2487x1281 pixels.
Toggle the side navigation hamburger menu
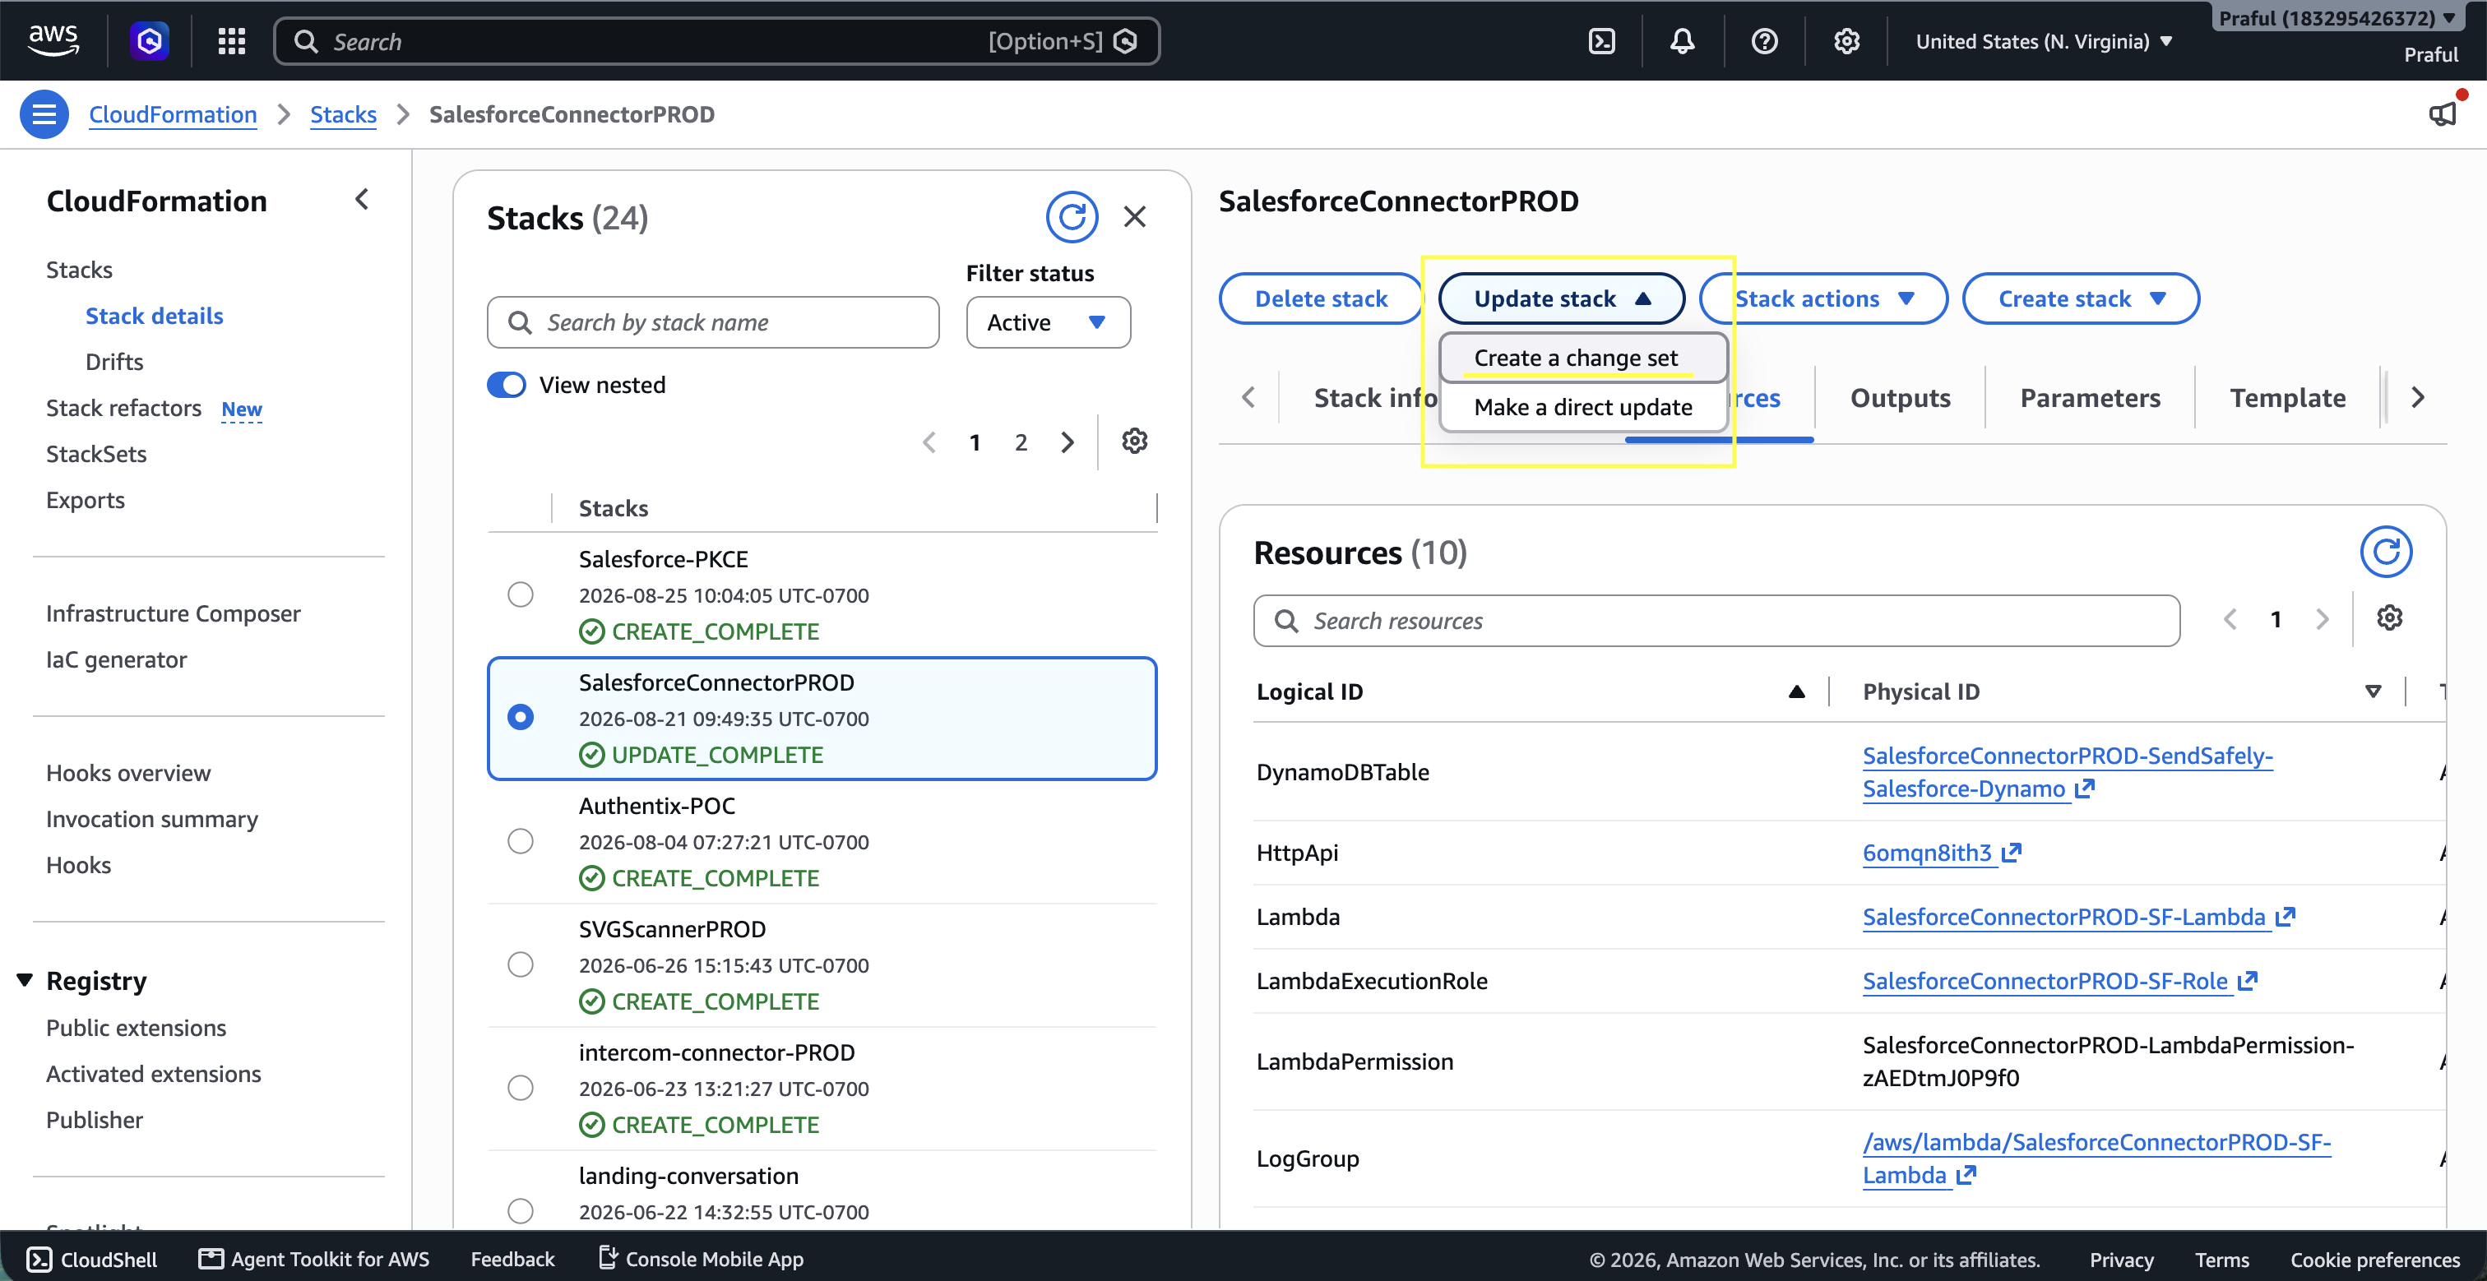44,114
